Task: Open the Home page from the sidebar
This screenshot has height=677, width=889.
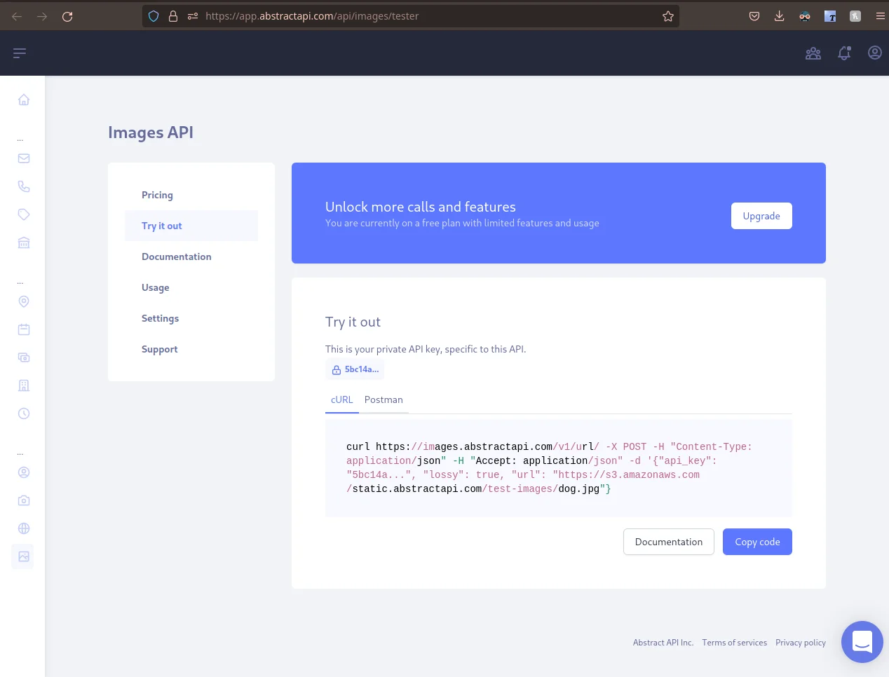Action: 23,100
